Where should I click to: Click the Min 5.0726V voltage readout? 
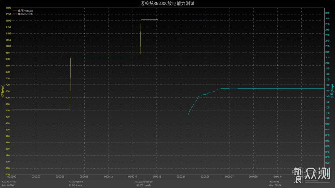(x=8, y=185)
